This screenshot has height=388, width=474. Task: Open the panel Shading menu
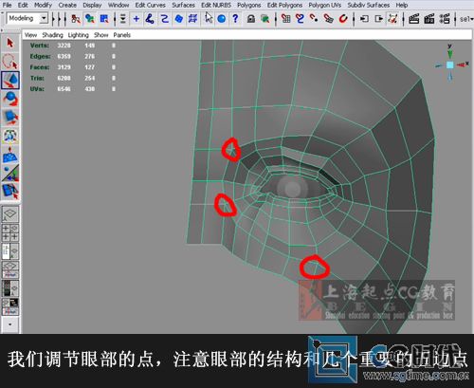click(x=52, y=35)
